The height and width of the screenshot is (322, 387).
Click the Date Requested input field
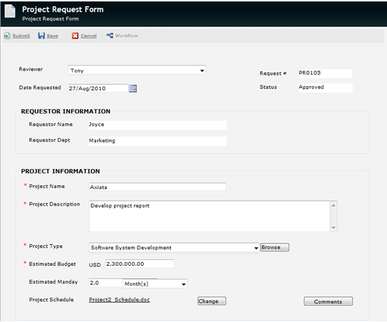coord(98,88)
